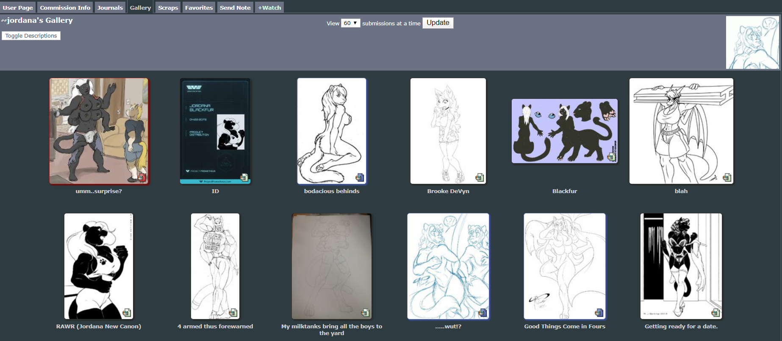Click the 'submissions at a time' label text
Viewport: 782px width, 341px height.
391,24
